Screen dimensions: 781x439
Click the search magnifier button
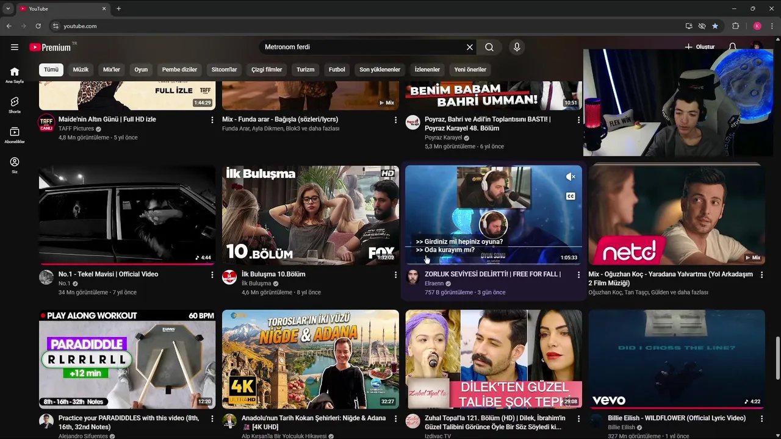coord(489,47)
